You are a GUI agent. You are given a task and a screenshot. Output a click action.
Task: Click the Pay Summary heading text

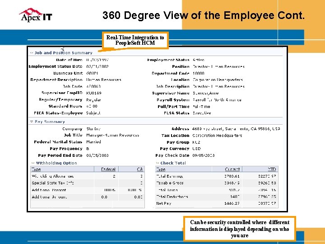(x=50, y=122)
